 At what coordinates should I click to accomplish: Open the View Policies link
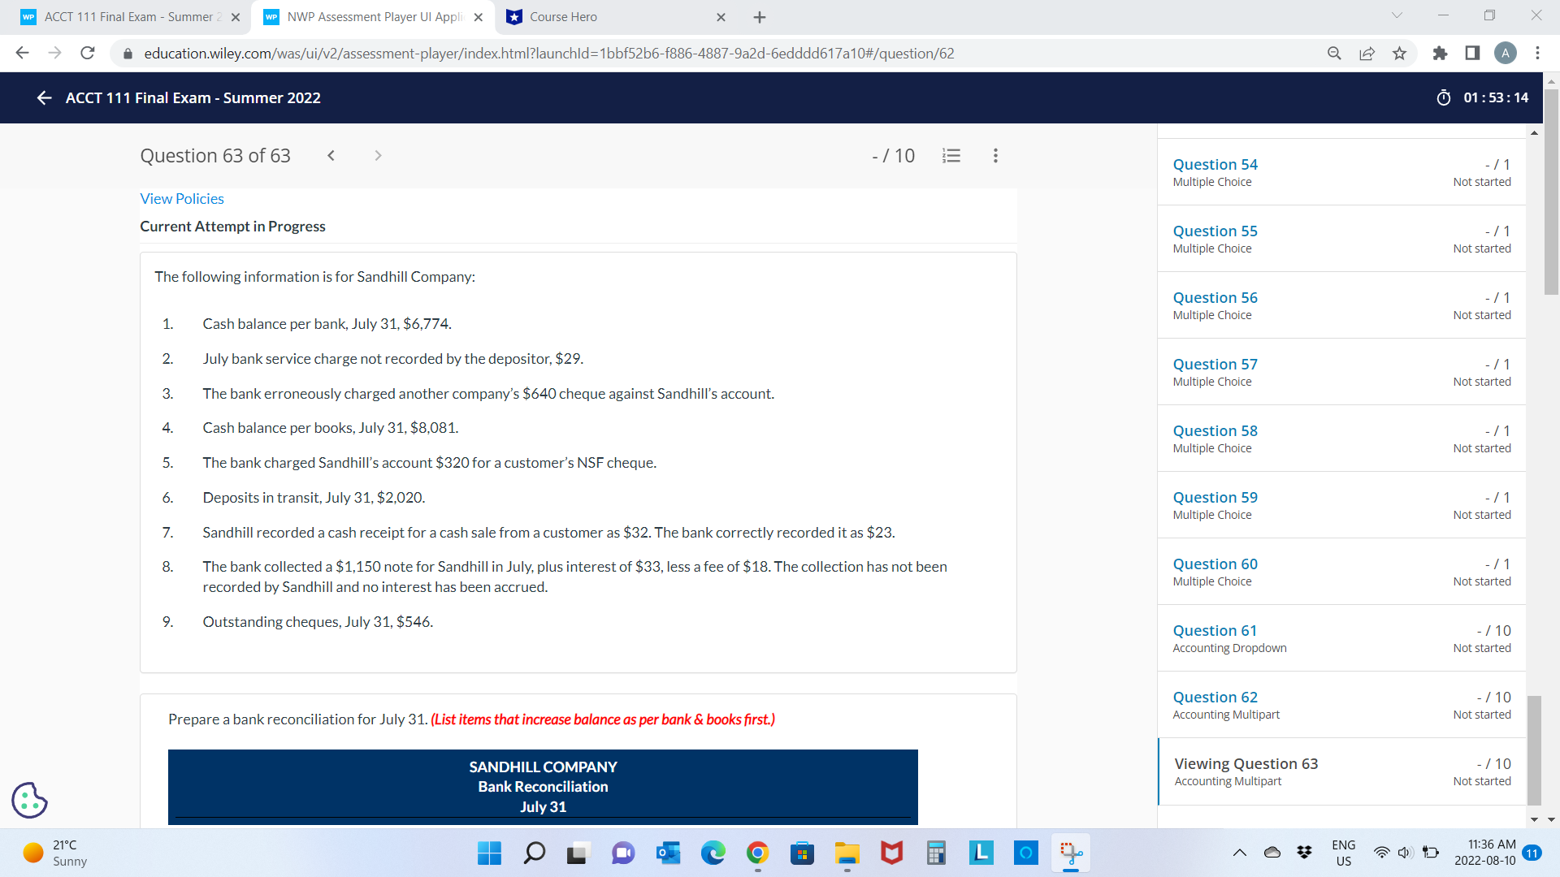(181, 198)
